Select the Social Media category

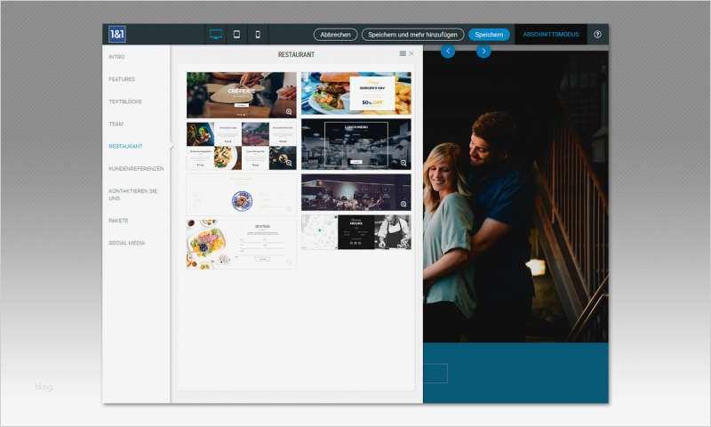pos(127,243)
